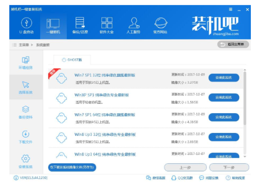261x187 pixels.
Task: Click WinXP SP3 纯净绿色专业最新版 title
Action: [x=102, y=95]
